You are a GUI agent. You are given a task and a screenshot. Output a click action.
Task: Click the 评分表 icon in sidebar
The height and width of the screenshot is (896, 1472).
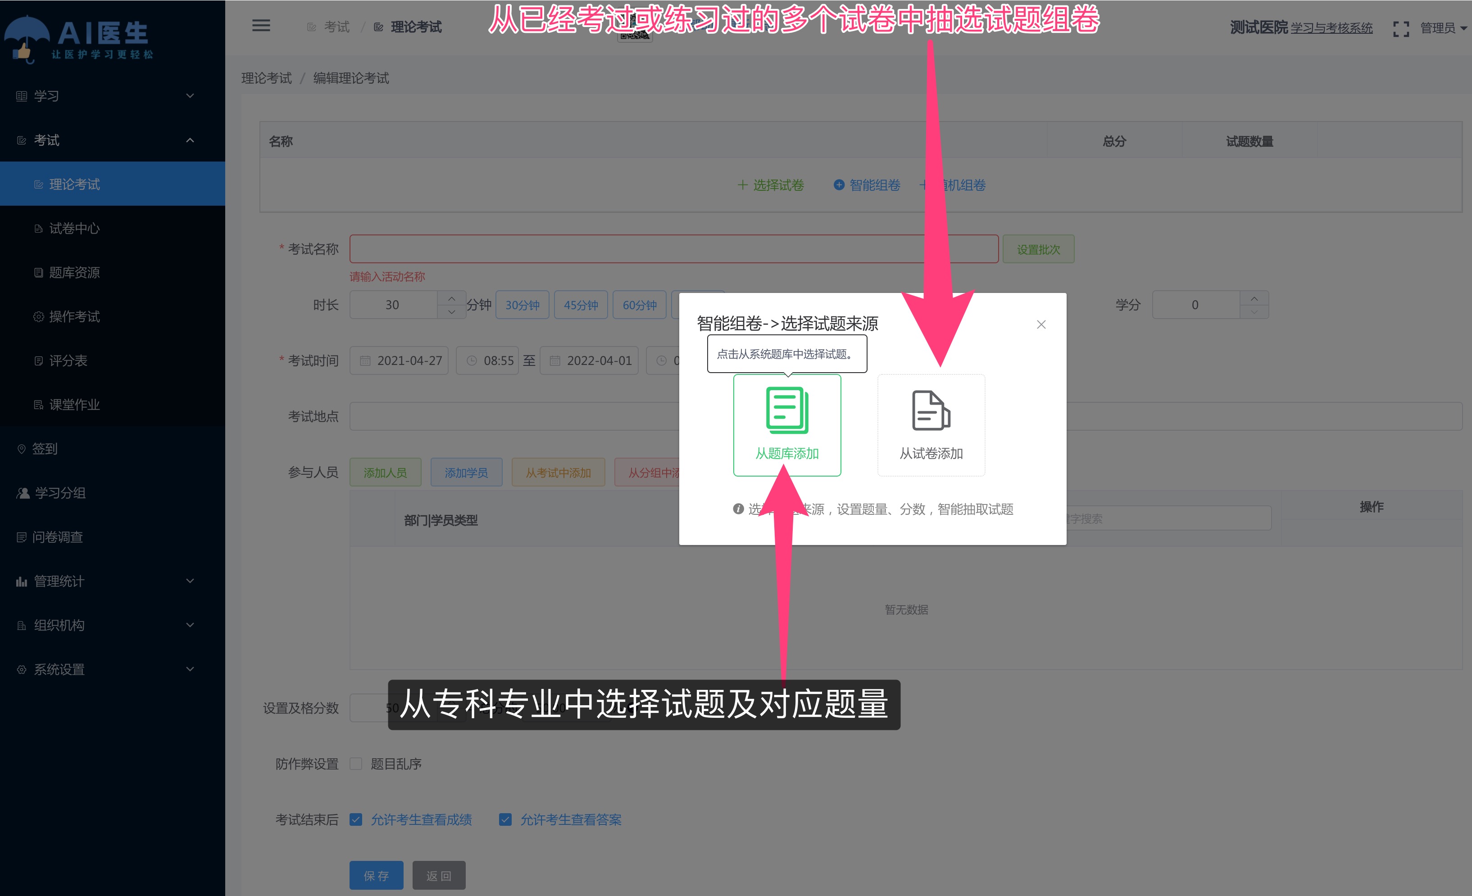tap(38, 360)
